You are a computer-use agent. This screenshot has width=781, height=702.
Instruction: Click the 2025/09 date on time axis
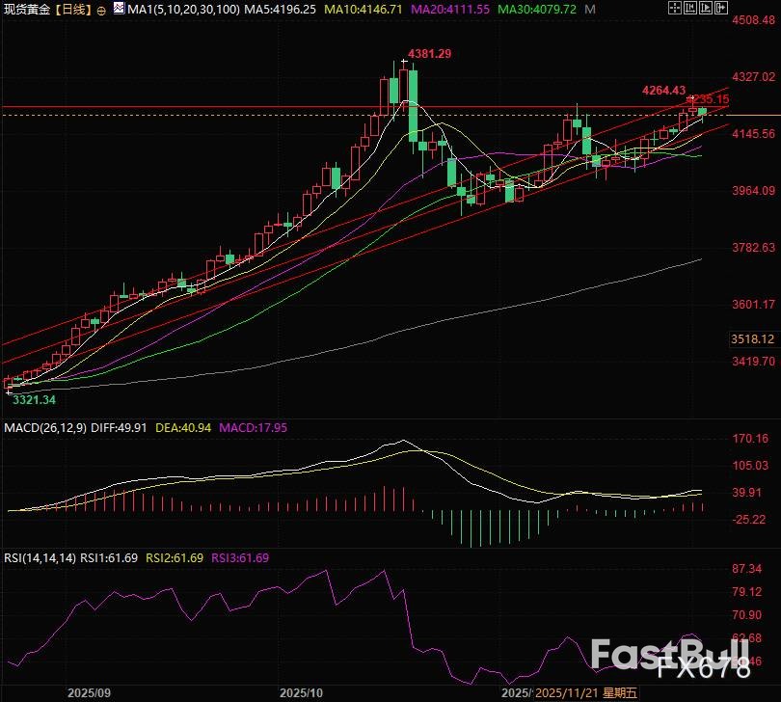point(88,692)
